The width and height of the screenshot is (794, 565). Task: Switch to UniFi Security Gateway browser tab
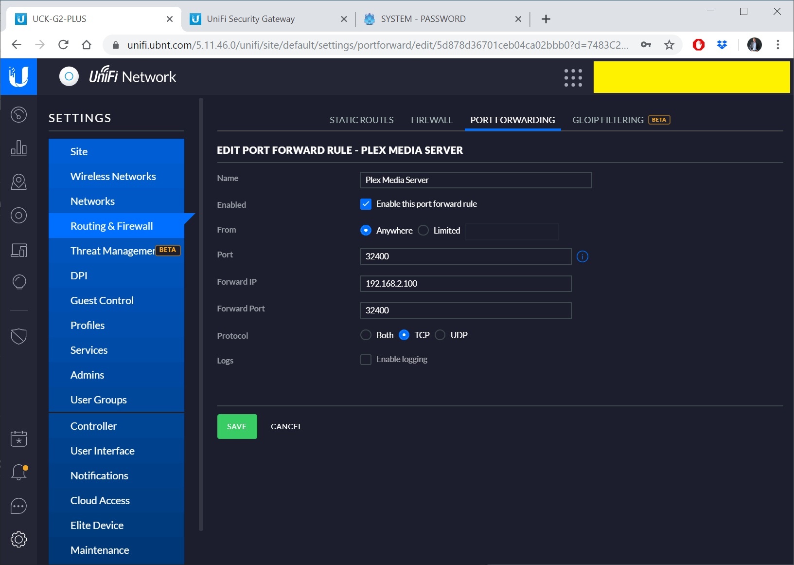pyautogui.click(x=268, y=19)
